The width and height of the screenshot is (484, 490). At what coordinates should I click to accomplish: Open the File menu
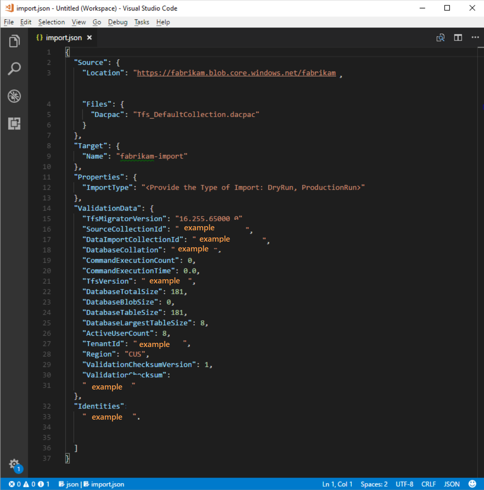tap(8, 22)
